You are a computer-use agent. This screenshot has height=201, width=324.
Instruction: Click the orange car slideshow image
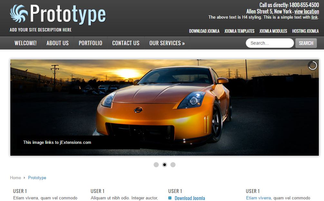click(165, 108)
